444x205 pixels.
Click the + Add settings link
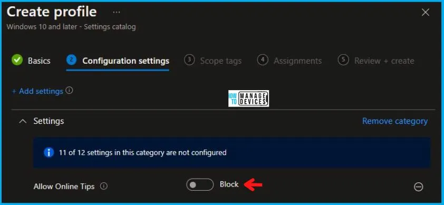coord(37,91)
